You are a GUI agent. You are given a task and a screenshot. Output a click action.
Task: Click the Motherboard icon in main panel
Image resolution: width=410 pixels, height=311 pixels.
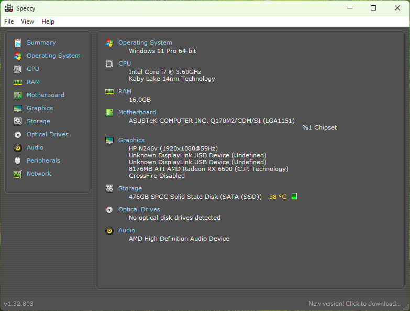pos(109,113)
